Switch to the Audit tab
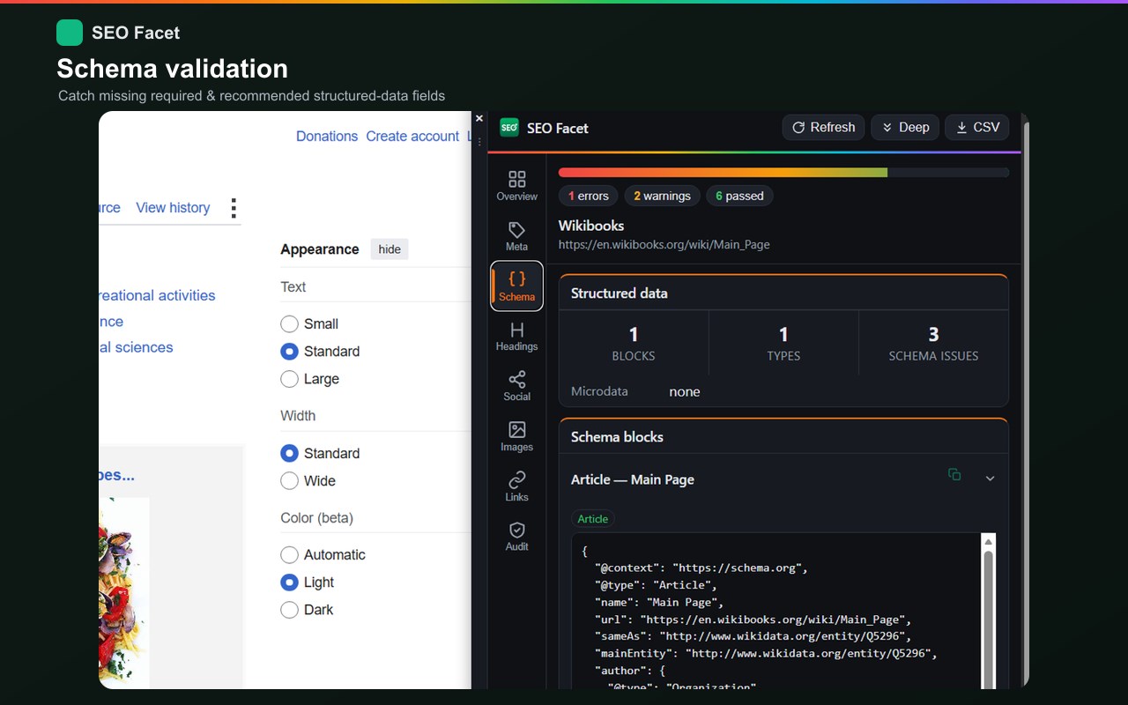1128x705 pixels. click(x=516, y=536)
